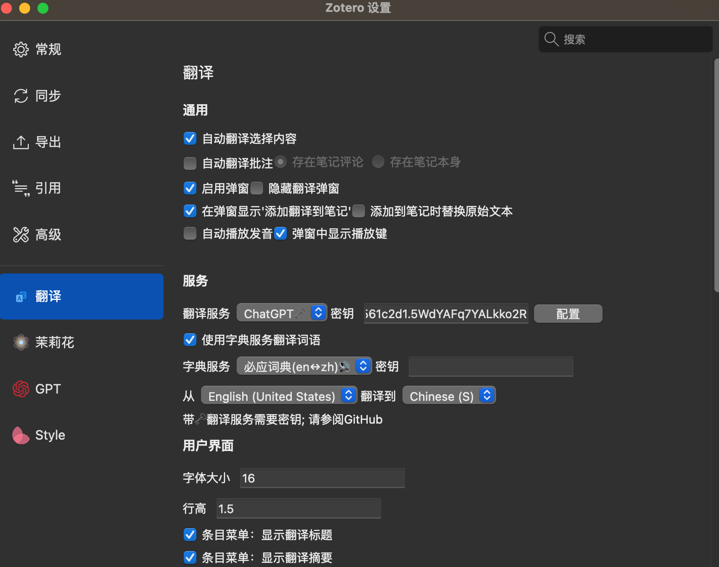Screen dimensions: 719x567
Task: Toggle 使用字典服务翻译词语 checkbox
Action: [x=190, y=340]
